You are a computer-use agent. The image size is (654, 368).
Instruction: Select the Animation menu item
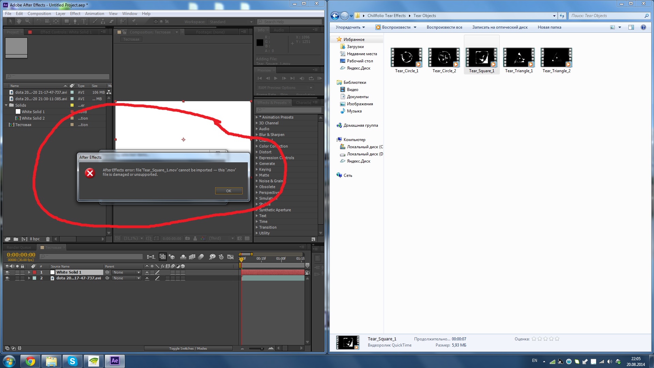click(x=95, y=13)
